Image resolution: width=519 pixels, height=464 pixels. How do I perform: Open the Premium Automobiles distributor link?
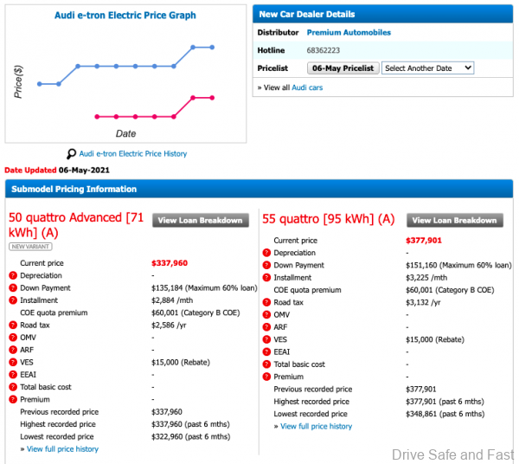click(x=349, y=33)
